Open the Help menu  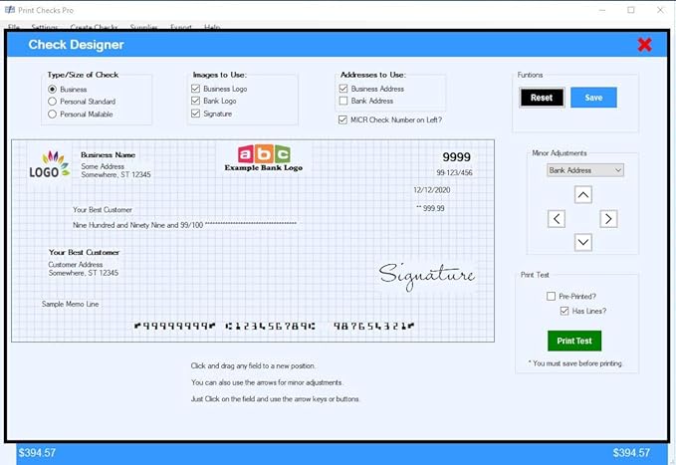click(212, 27)
